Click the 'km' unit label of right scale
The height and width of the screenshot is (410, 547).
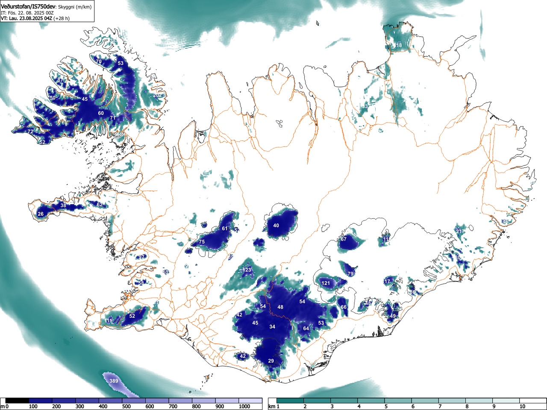click(x=272, y=406)
